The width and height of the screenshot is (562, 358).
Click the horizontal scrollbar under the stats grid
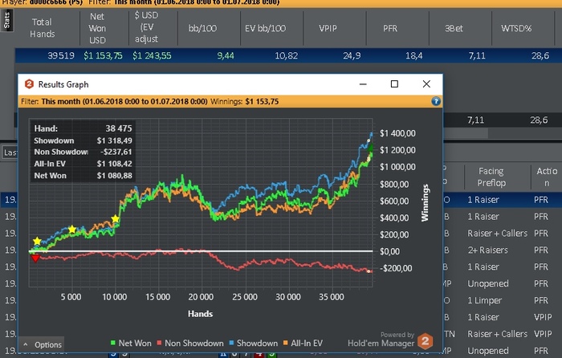465,133
